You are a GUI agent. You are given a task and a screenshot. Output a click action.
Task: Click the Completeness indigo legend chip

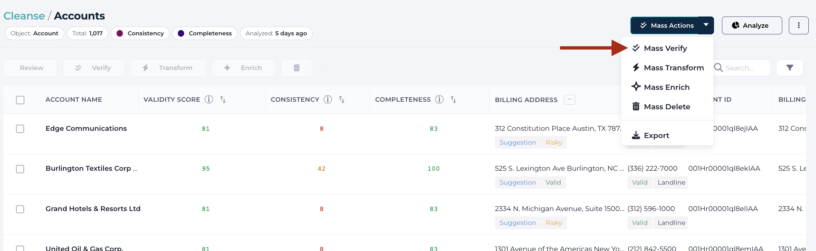click(205, 33)
